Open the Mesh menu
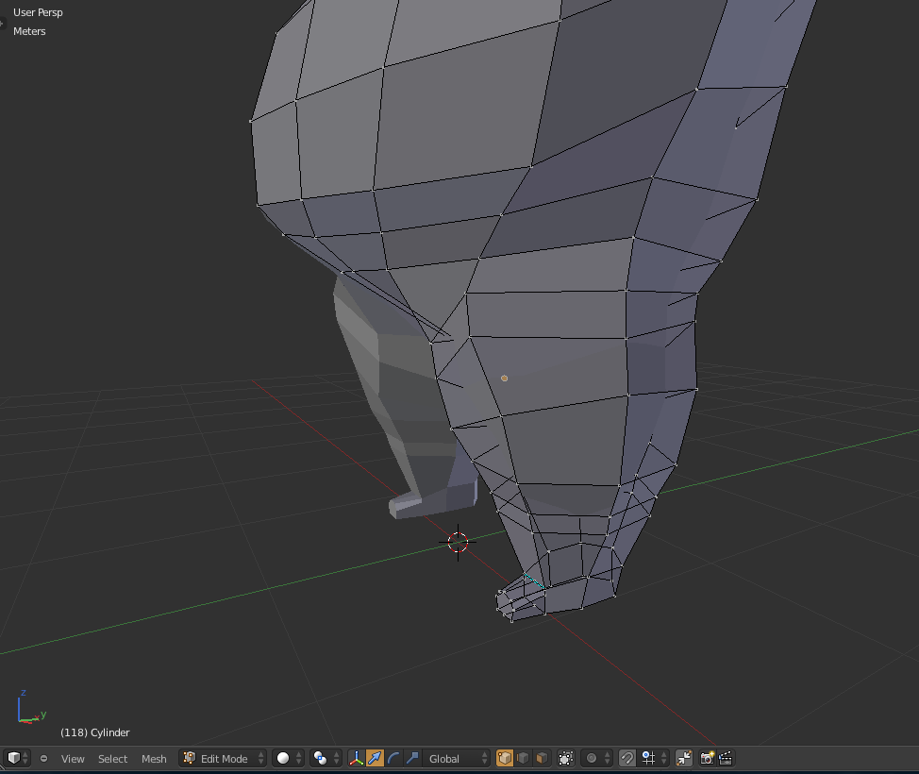The width and height of the screenshot is (919, 774). [x=154, y=759]
